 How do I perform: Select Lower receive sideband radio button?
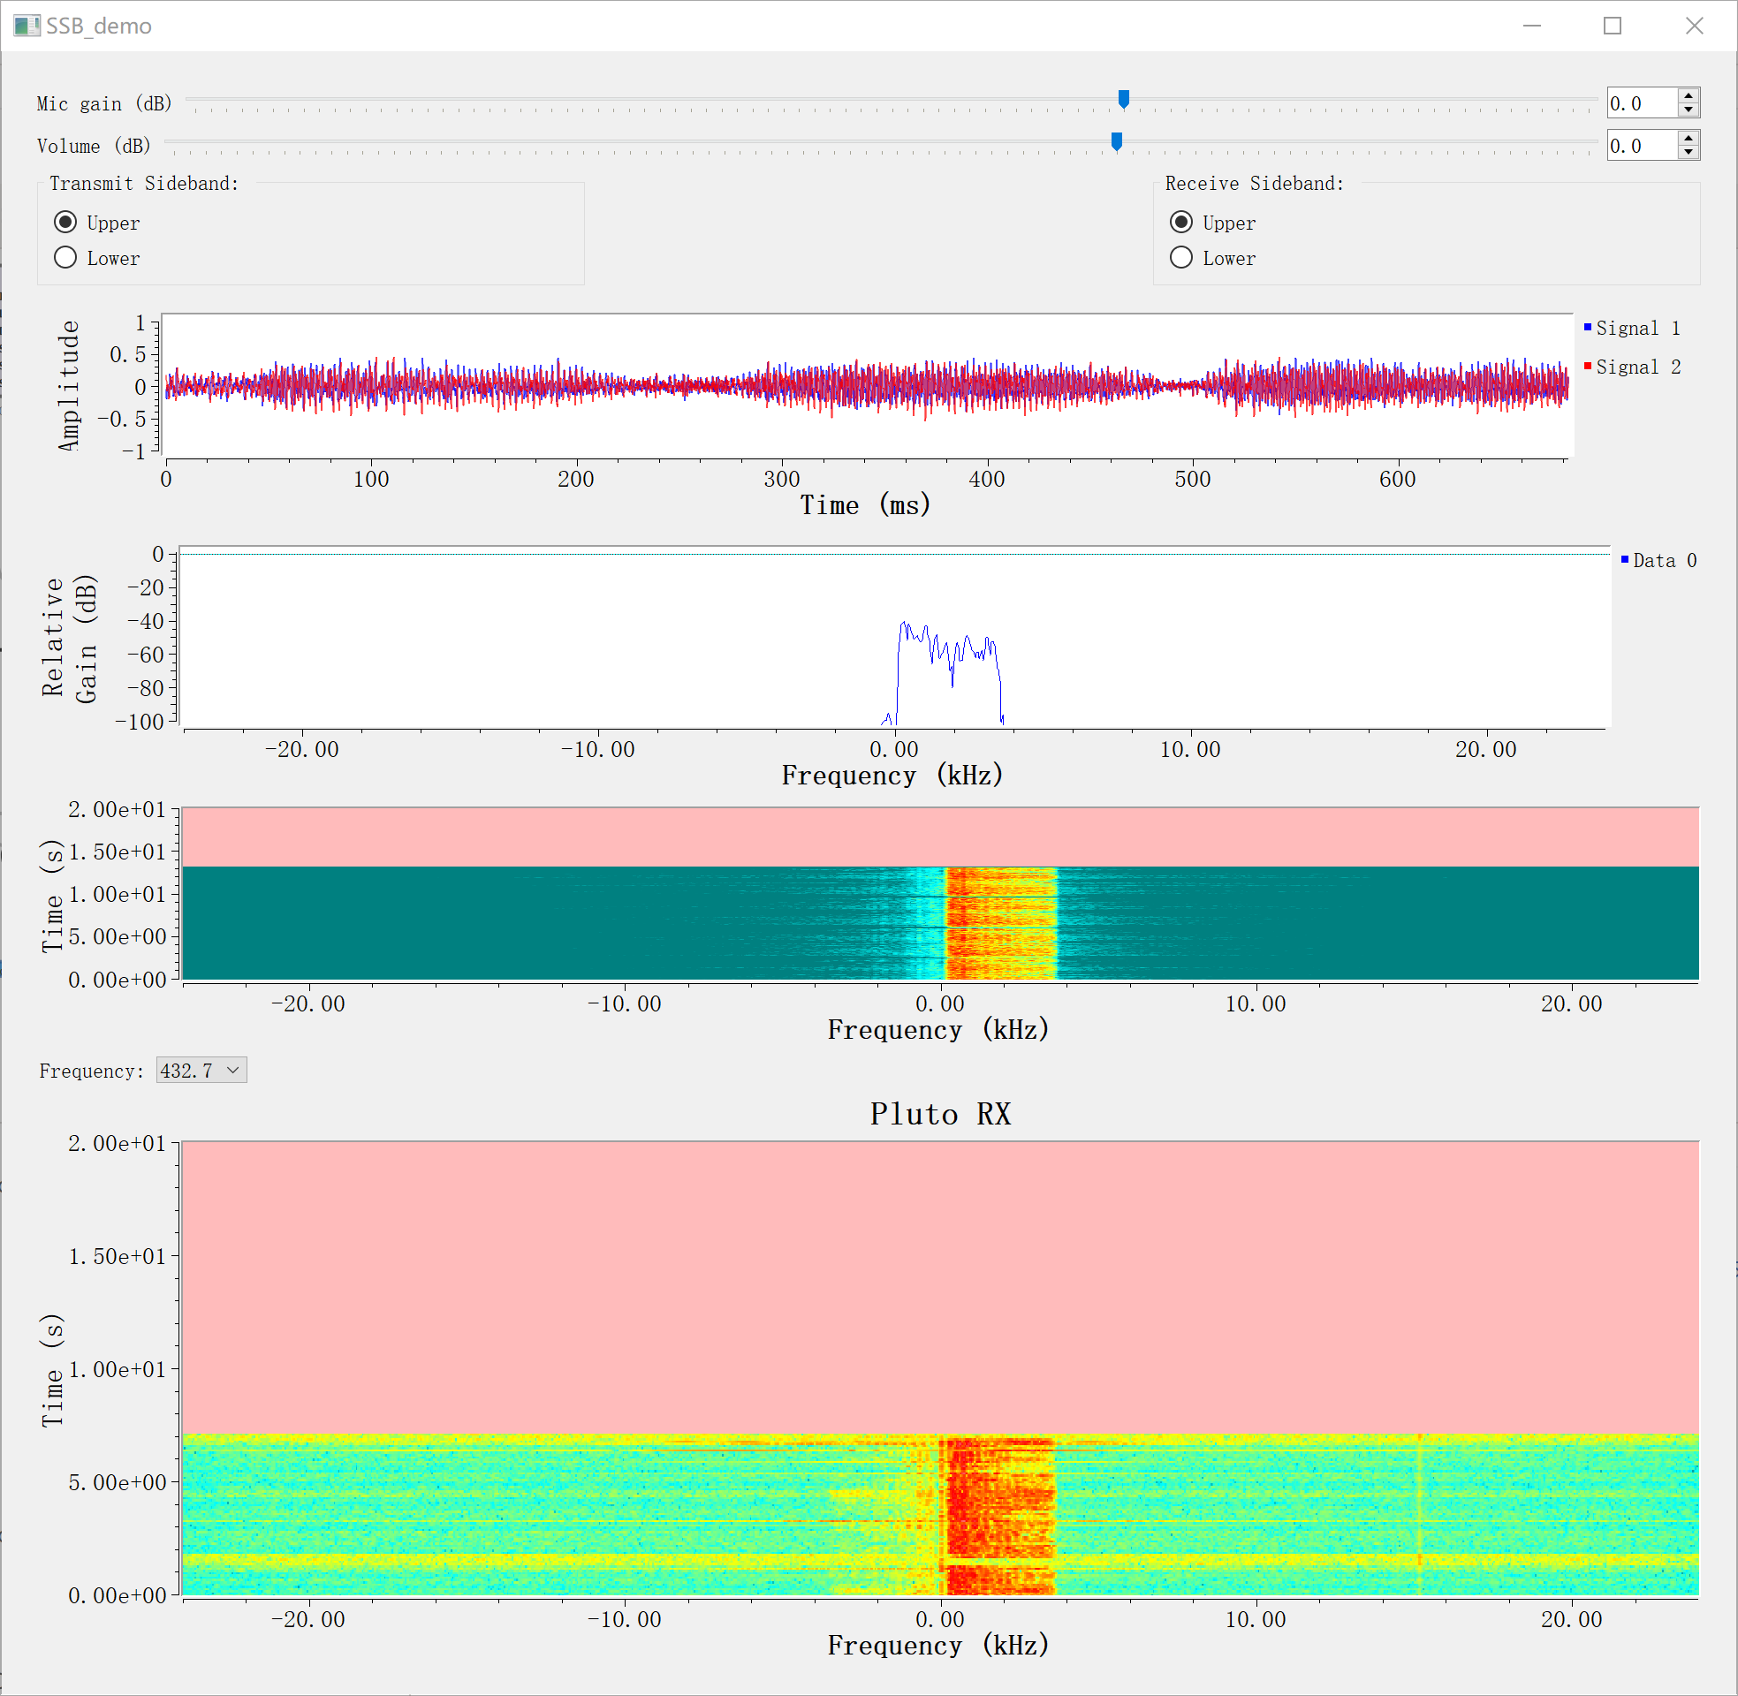coord(1181,257)
